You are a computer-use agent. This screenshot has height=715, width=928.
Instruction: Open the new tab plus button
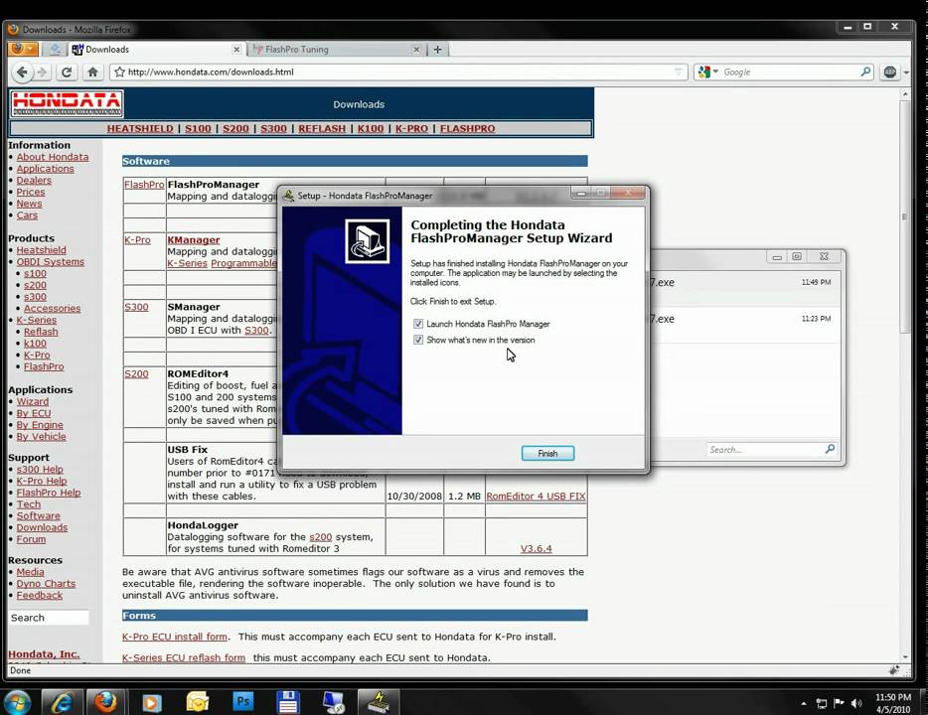437,50
